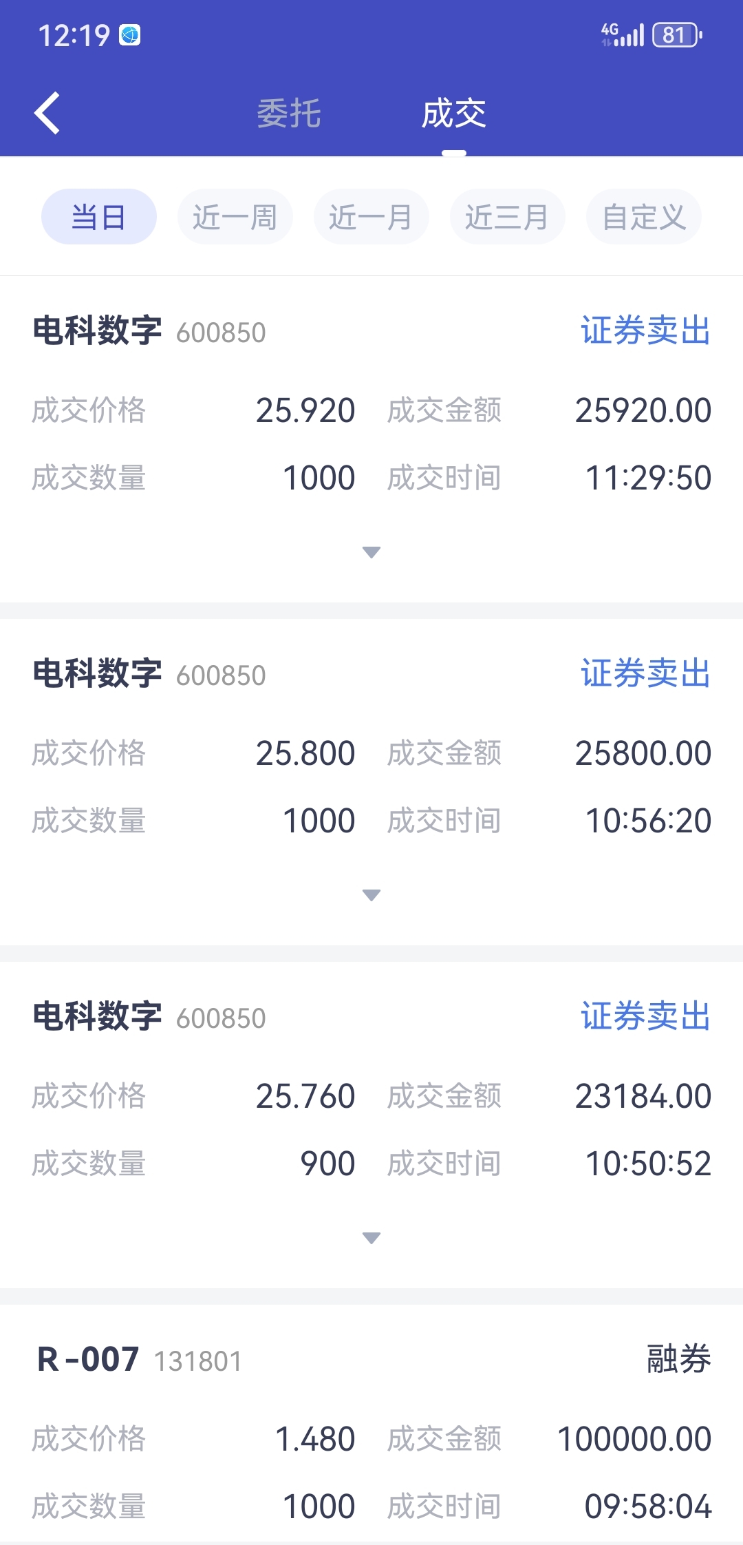Switch to the 委托 tab

coord(289,113)
